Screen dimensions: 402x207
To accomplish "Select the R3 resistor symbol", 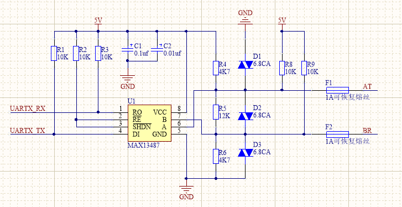I will (x=98, y=53).
